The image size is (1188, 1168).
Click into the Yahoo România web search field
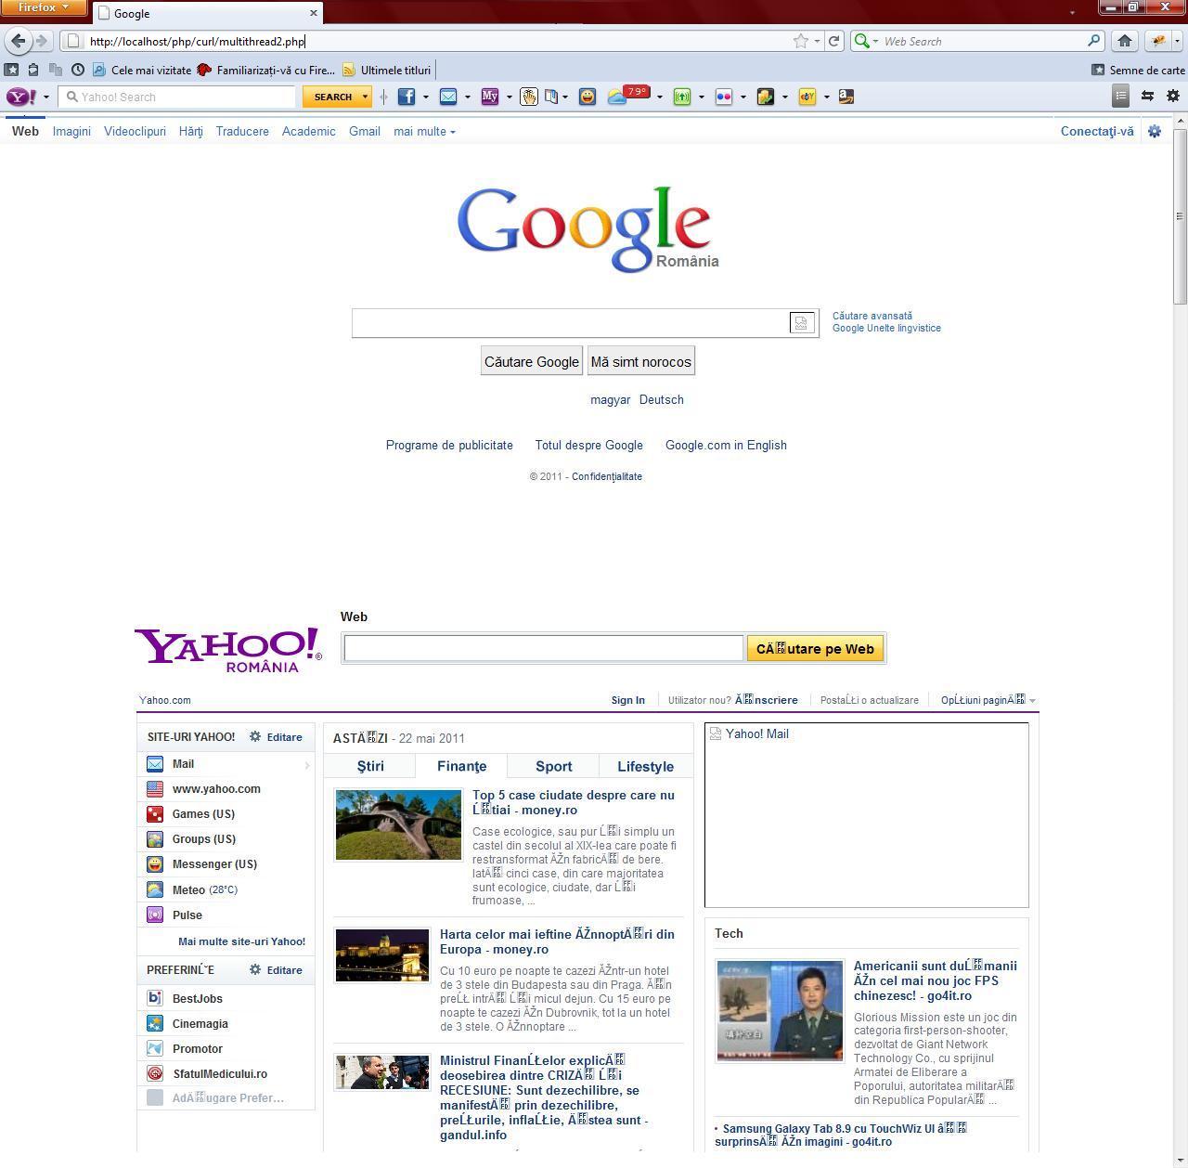tap(544, 648)
